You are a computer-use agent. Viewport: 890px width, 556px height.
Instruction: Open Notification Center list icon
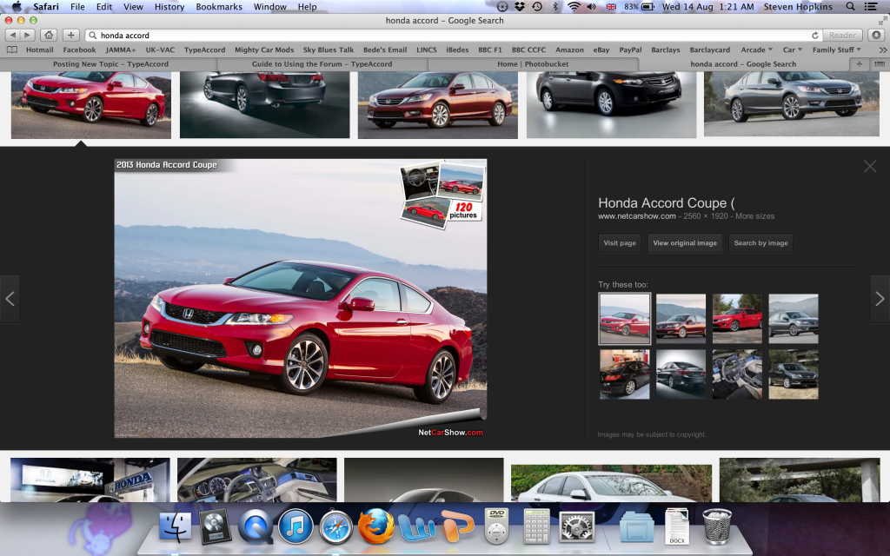(x=871, y=7)
